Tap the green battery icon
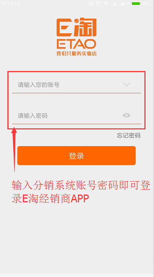 pyautogui.click(x=136, y=3)
